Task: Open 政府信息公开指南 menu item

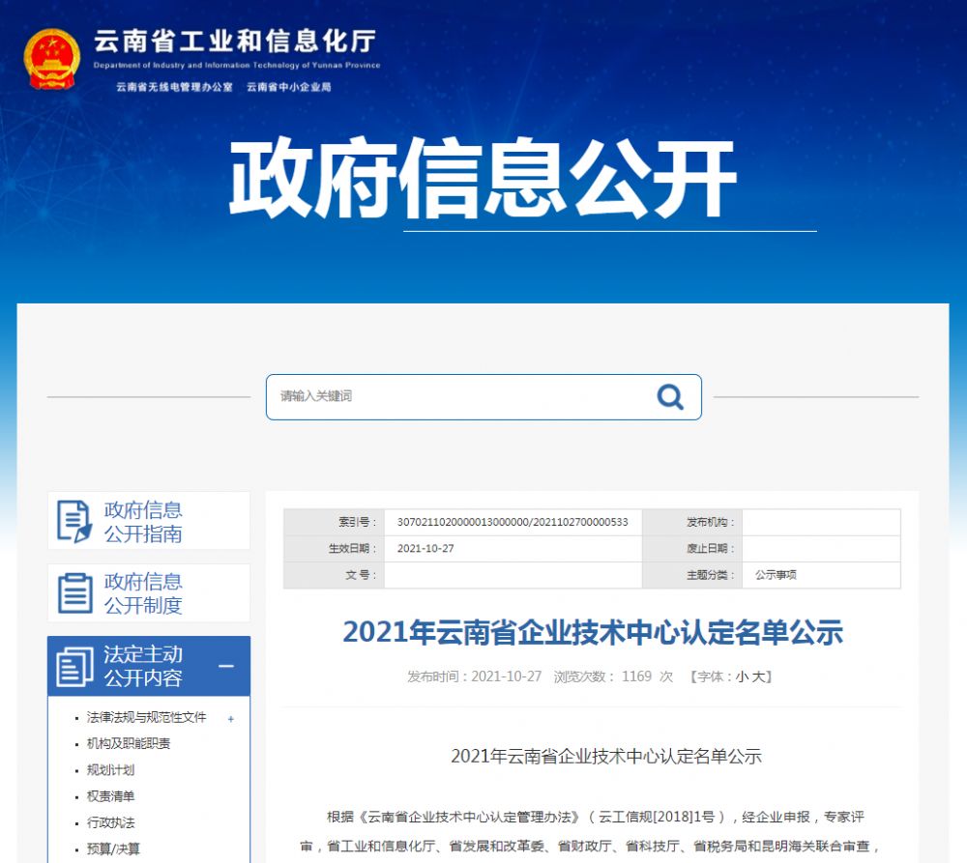Action: point(143,521)
